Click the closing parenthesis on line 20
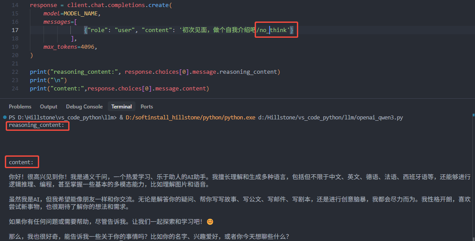This screenshot has height=241, width=475. point(31,55)
